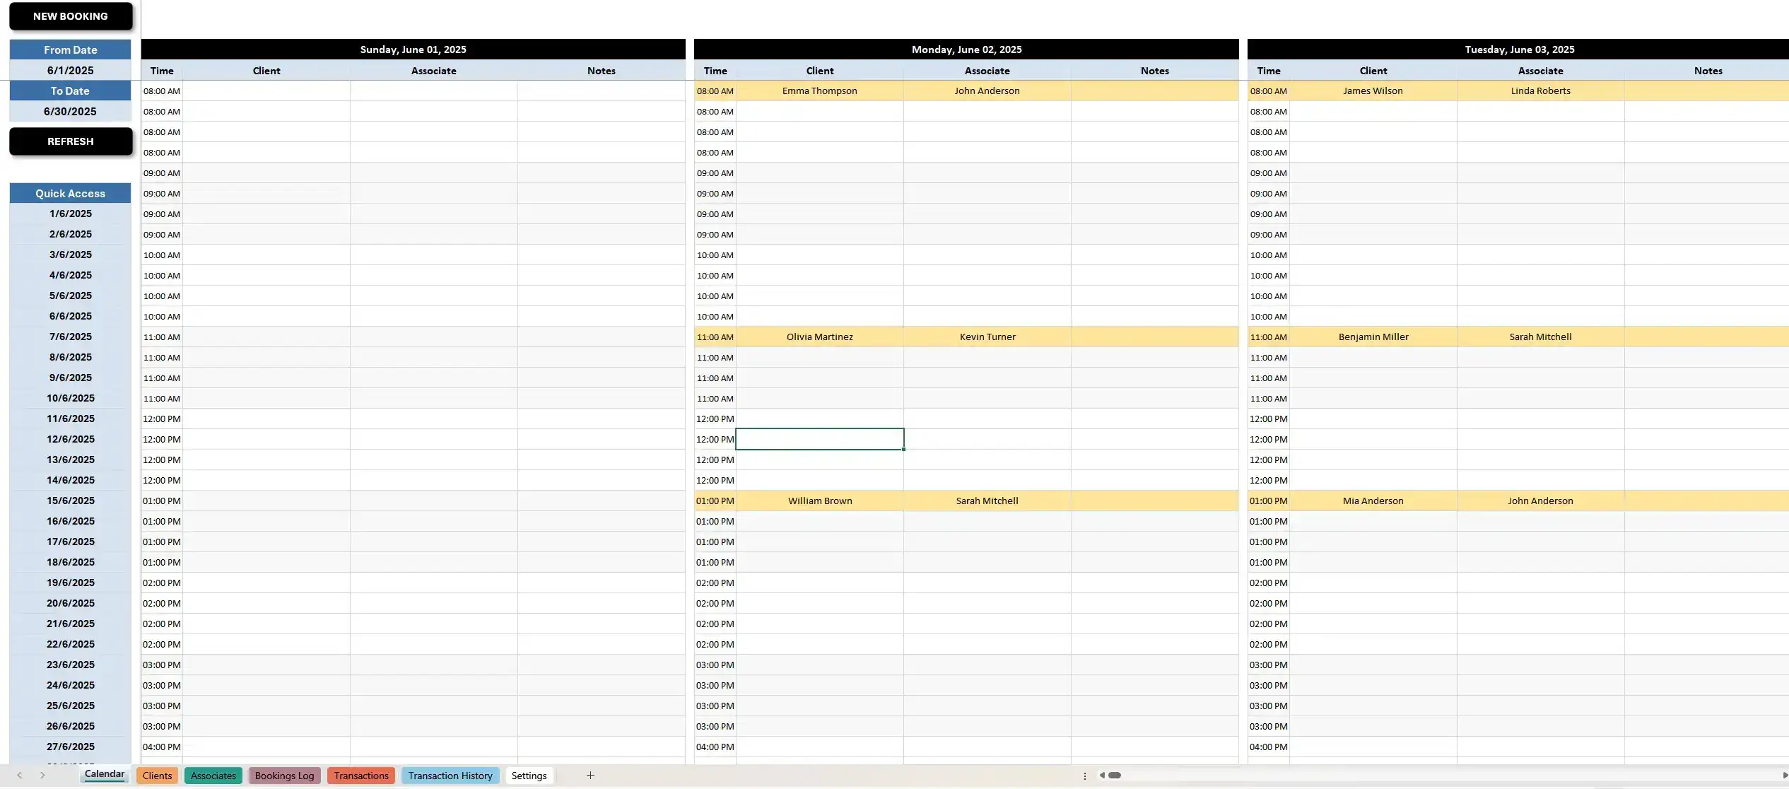Click the NEW BOOKING button
The width and height of the screenshot is (1789, 789).
(x=71, y=16)
